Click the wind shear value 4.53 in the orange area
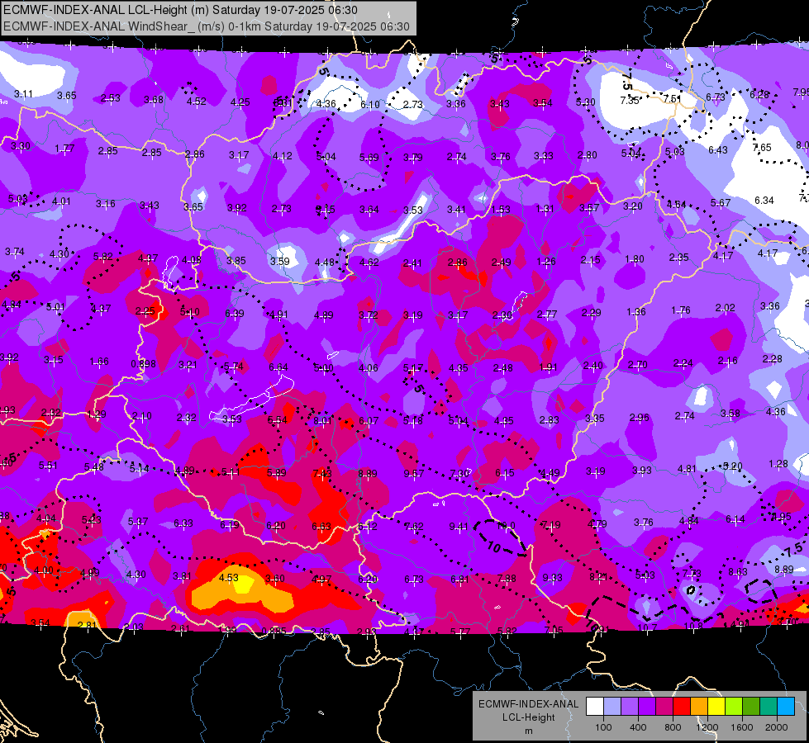 (x=229, y=578)
